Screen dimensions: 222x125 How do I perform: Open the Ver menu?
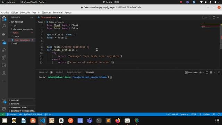coord(34,12)
